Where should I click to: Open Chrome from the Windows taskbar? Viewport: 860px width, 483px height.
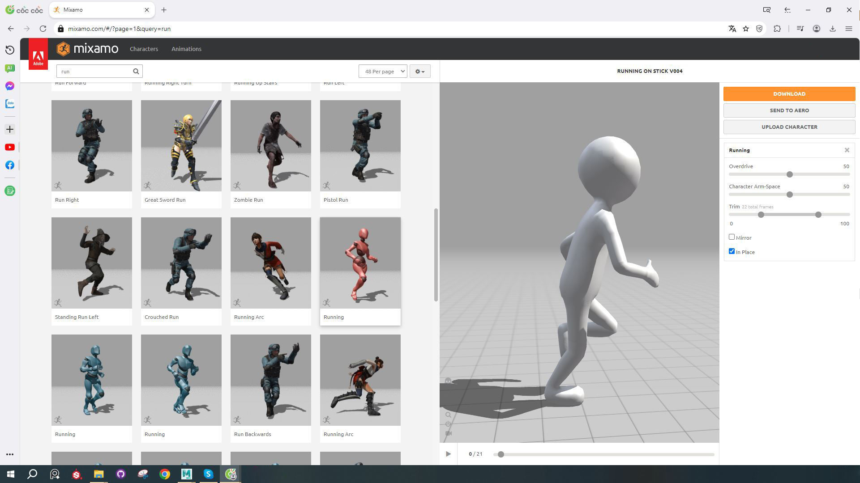(x=165, y=474)
